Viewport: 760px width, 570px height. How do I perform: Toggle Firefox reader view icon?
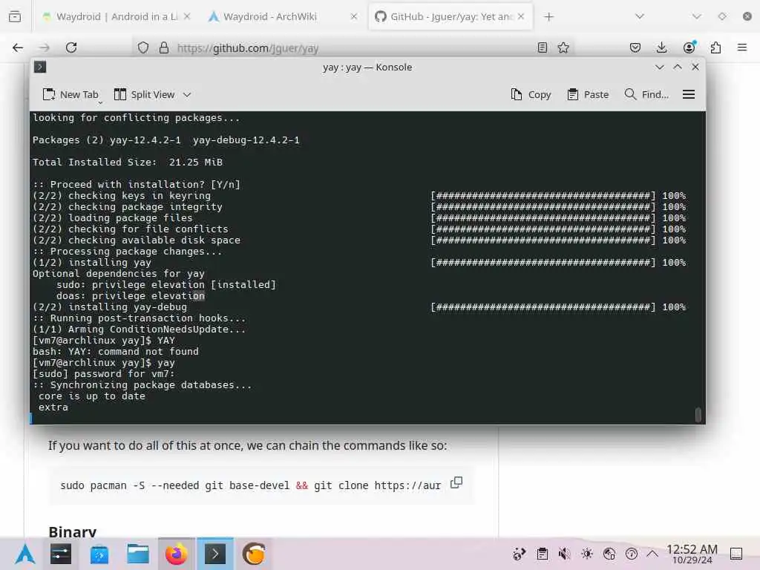[543, 47]
